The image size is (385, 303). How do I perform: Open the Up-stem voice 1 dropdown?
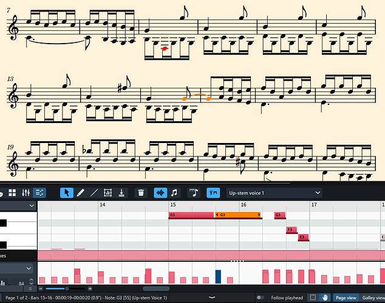(x=274, y=193)
